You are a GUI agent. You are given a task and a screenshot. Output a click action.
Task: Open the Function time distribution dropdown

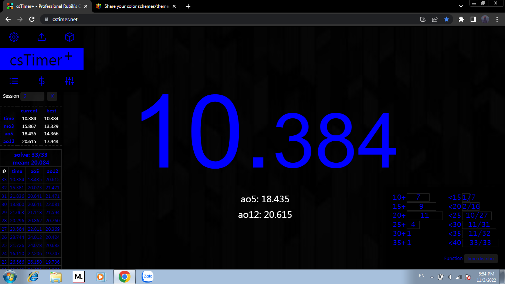click(x=481, y=258)
